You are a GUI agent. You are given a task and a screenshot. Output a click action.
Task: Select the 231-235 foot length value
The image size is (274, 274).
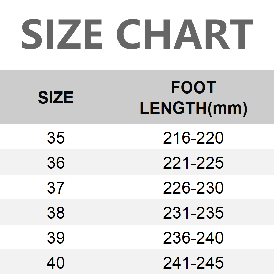pos(194,213)
